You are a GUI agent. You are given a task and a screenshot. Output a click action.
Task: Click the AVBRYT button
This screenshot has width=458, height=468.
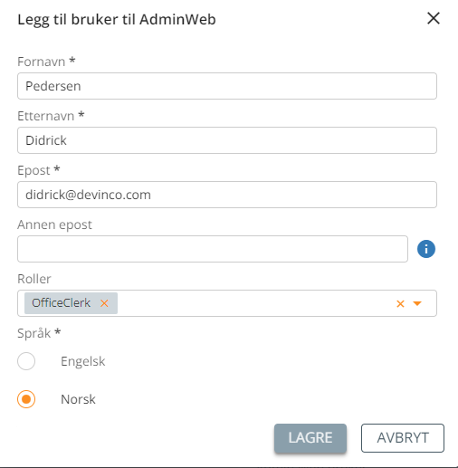pos(403,438)
